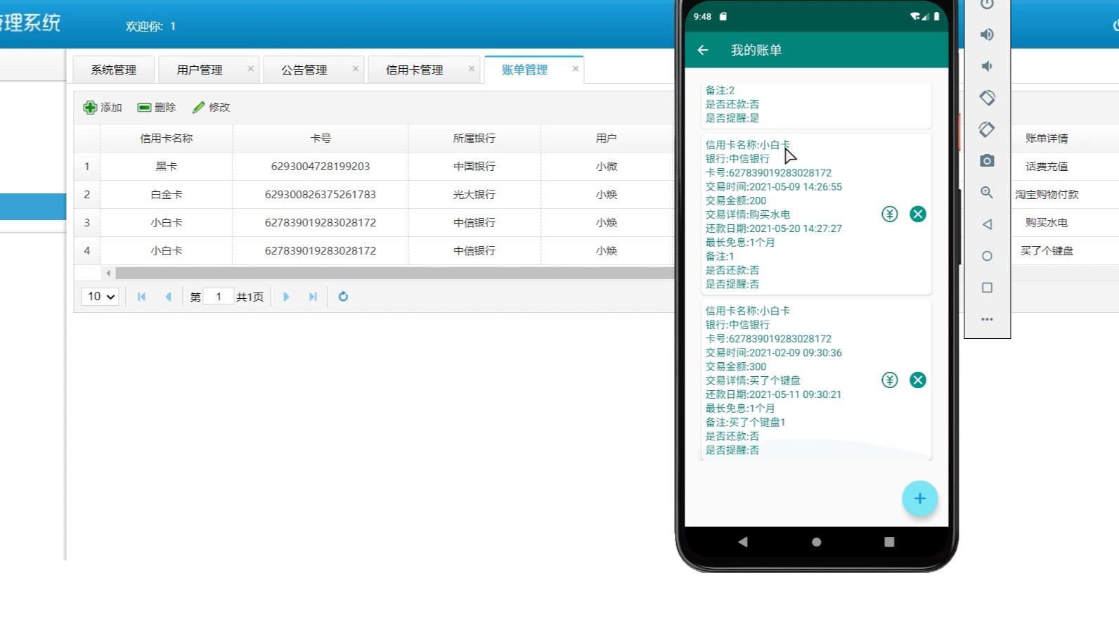Tap Android recents square button

point(889,542)
